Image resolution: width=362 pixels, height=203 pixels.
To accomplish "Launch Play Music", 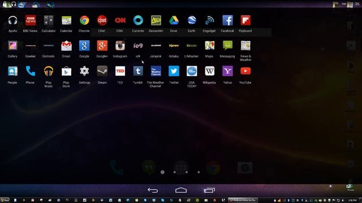I will [x=49, y=71].
